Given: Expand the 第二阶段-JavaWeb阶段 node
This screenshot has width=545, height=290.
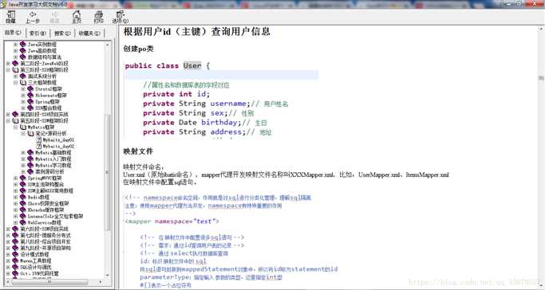Looking at the screenshot, I should (8, 64).
